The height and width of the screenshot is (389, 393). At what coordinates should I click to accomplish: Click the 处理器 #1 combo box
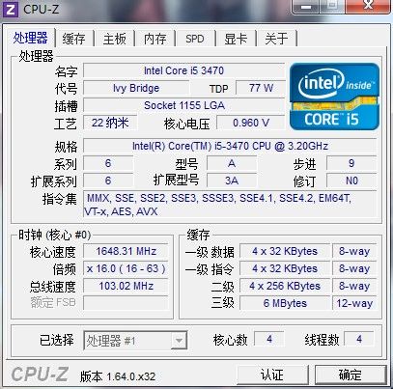(135, 341)
